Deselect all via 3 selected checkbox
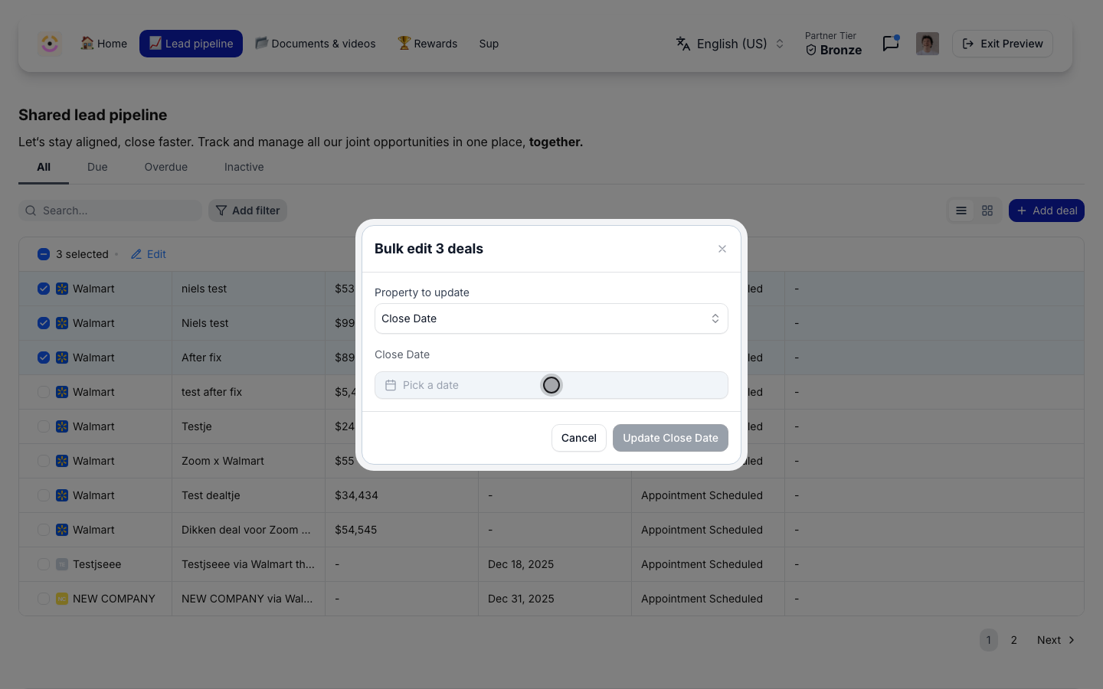1103x689 pixels. pyautogui.click(x=44, y=254)
